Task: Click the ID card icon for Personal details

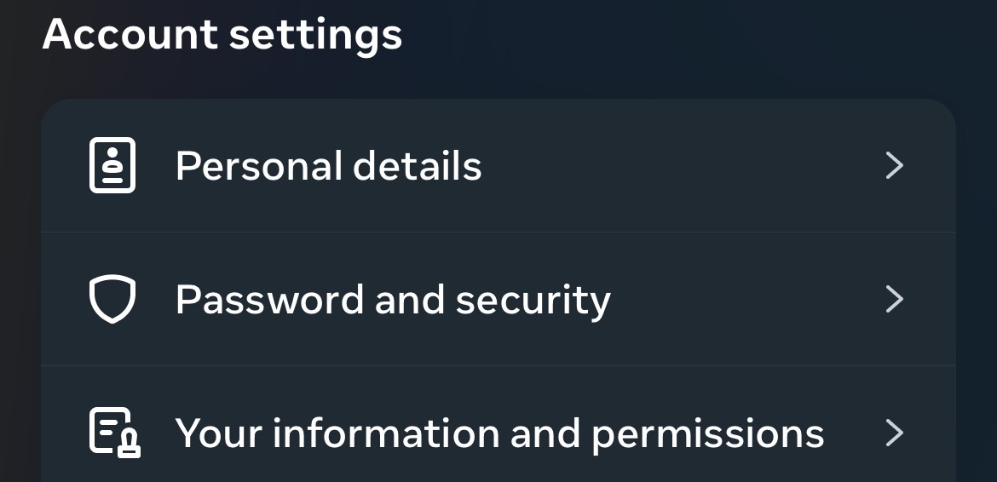Action: pyautogui.click(x=112, y=165)
